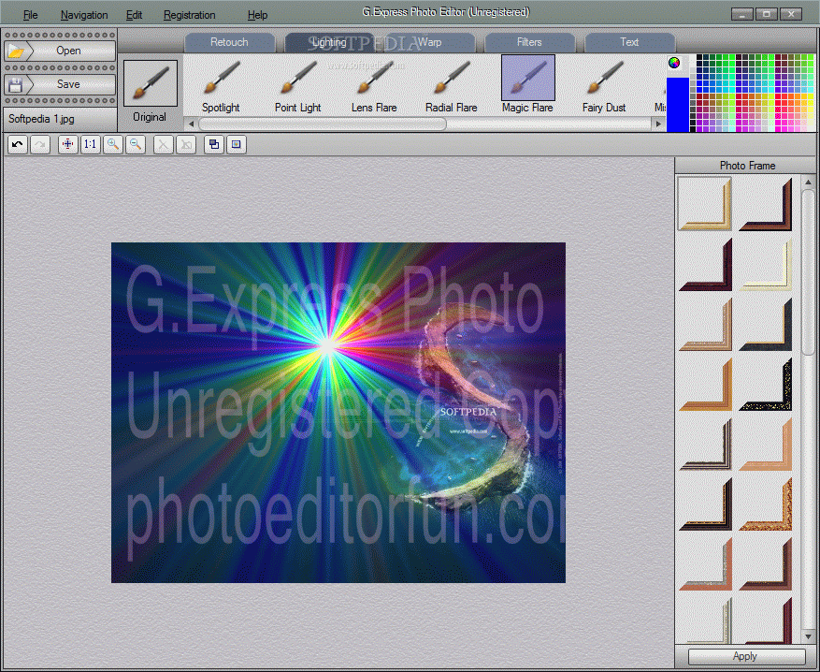The height and width of the screenshot is (672, 820).
Task: Select the orange gold frame thumbnail
Action: coord(705,384)
